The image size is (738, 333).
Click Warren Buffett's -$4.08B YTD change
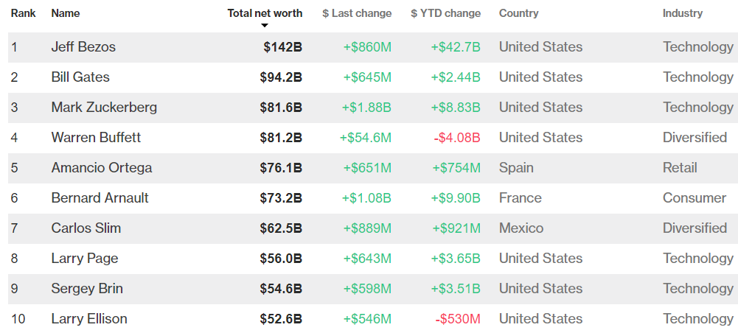[457, 138]
